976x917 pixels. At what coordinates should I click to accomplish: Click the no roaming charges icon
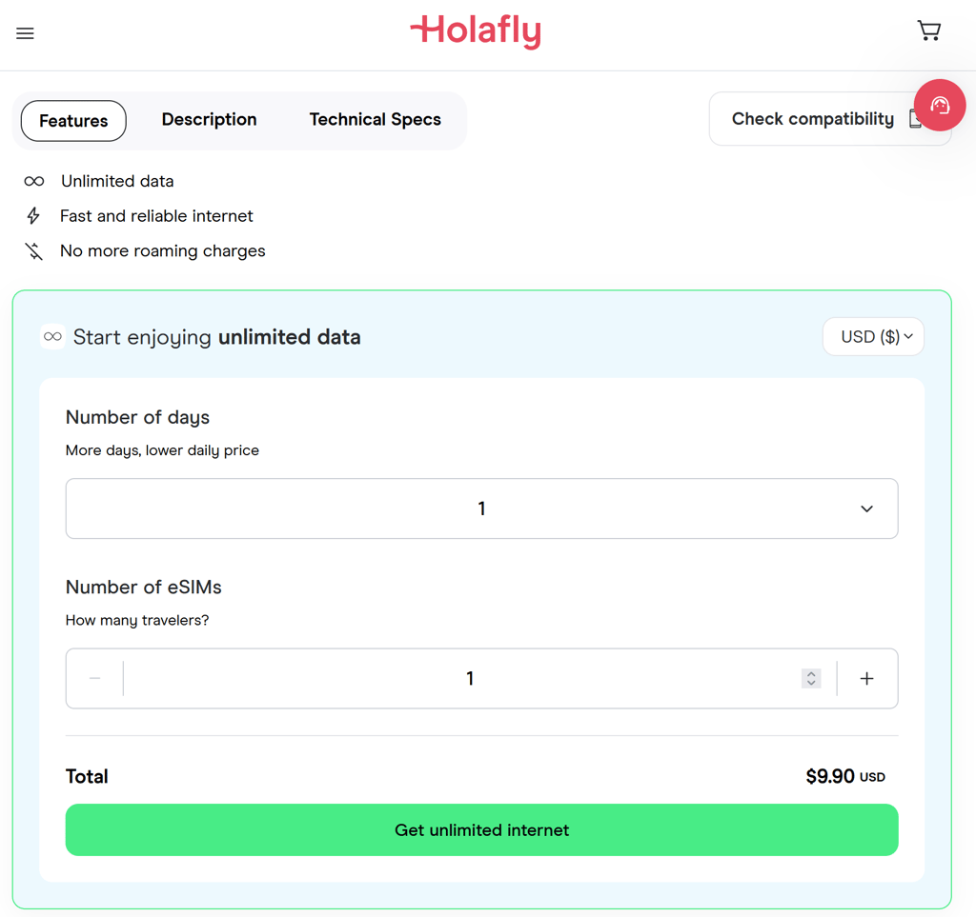33,251
